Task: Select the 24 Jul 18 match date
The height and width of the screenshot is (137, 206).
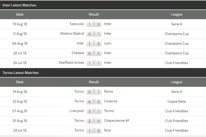Action: (20, 63)
